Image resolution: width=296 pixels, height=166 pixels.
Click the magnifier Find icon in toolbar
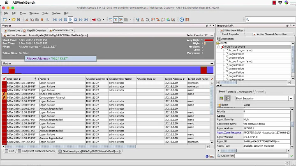coord(47,20)
